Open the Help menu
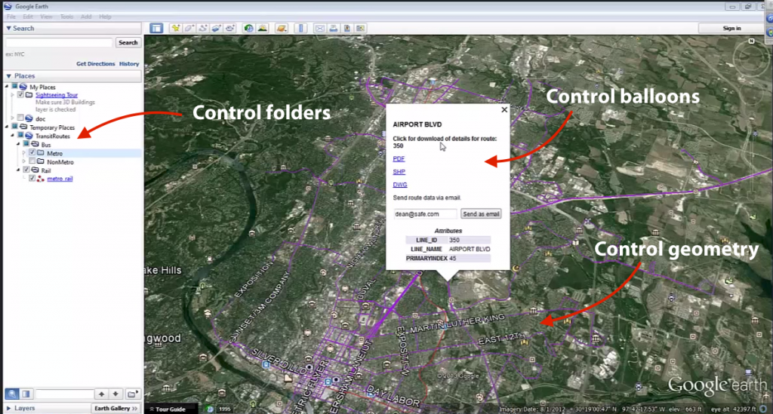This screenshot has width=773, height=414. point(105,17)
